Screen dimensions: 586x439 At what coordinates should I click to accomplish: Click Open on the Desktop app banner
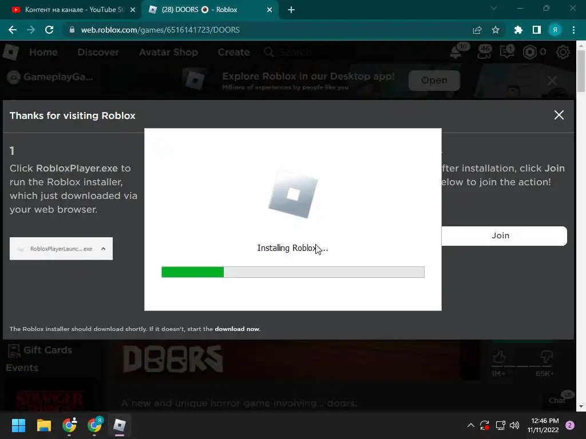click(x=434, y=80)
